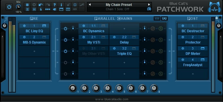Click the close-all-plugin-windows X icon
This screenshot has width=223, height=102.
(68, 9)
